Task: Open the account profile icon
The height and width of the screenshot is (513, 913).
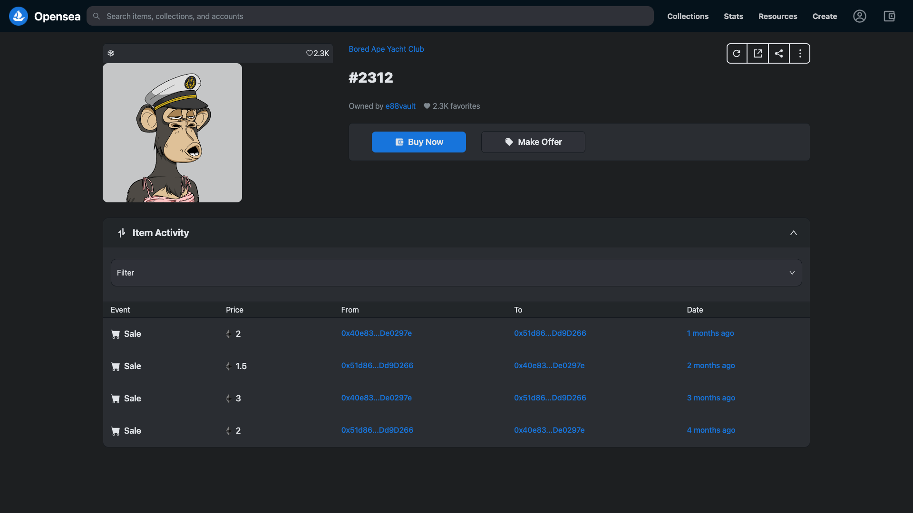Action: [859, 16]
